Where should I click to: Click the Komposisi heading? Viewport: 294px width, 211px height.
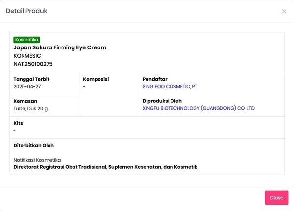(96, 79)
